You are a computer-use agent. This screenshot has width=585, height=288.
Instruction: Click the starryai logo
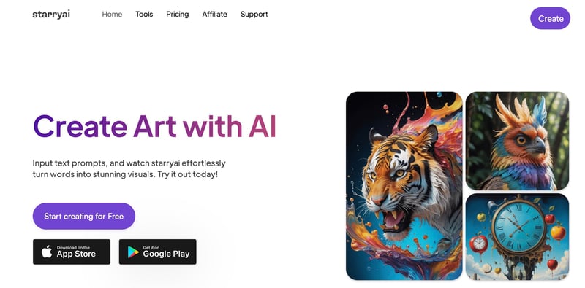coord(51,15)
